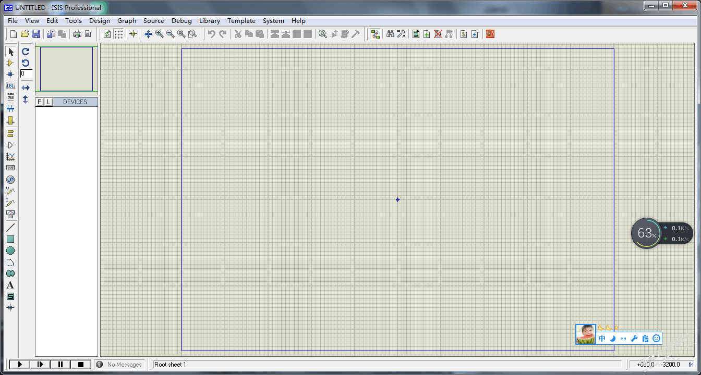This screenshot has width=701, height=375.
Task: Open Search and Tag binoculars
Action: [390, 34]
